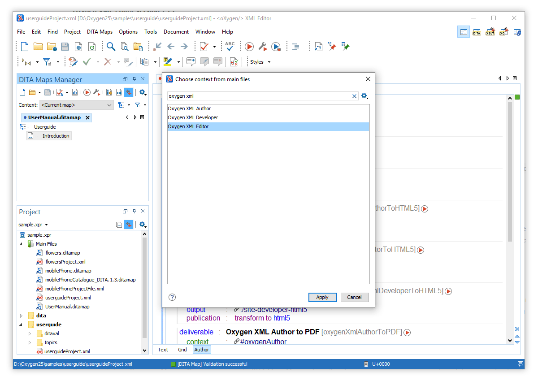This screenshot has height=381, width=538.
Task: Open the File menu
Action: click(21, 32)
